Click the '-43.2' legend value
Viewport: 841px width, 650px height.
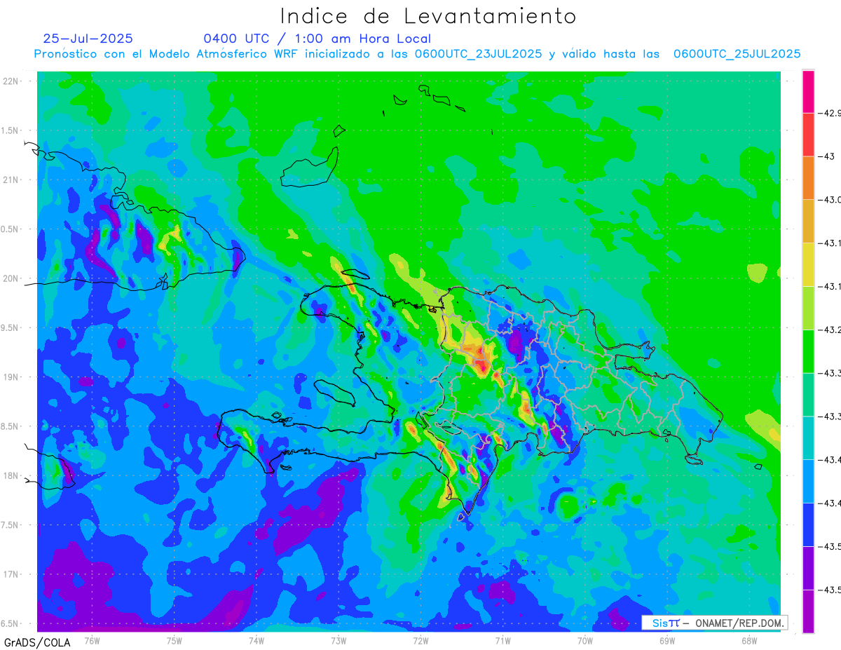[830, 330]
